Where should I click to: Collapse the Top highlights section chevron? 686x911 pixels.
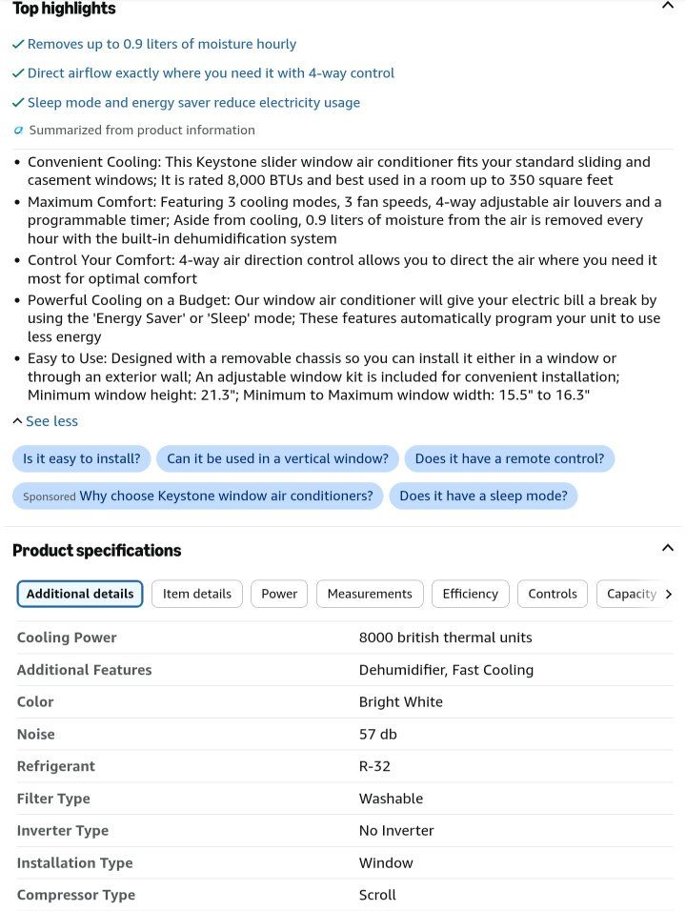tap(668, 6)
